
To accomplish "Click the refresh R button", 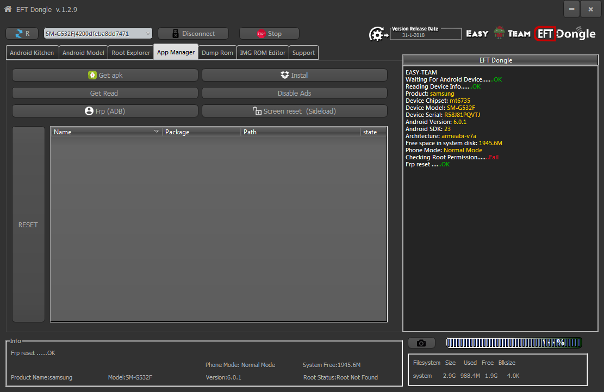I will pyautogui.click(x=22, y=34).
